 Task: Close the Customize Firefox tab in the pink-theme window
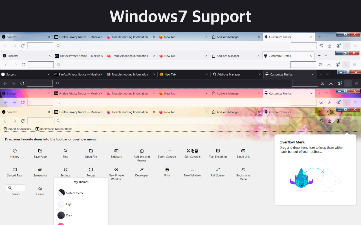[x=311, y=93]
